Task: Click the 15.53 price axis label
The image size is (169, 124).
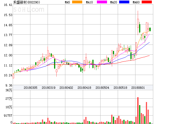Action: 8,15
